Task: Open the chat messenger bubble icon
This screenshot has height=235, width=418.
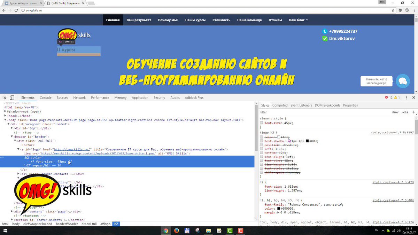Action: (x=403, y=81)
